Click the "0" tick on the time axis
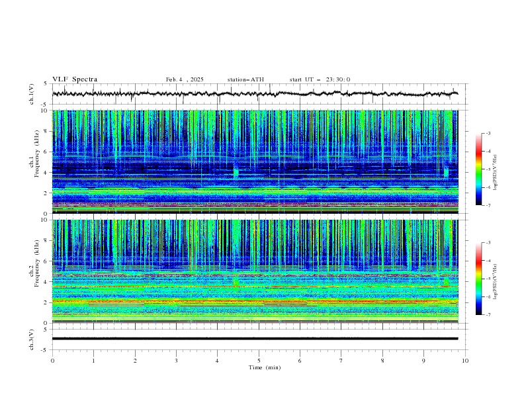524x405 pixels. 52,361
